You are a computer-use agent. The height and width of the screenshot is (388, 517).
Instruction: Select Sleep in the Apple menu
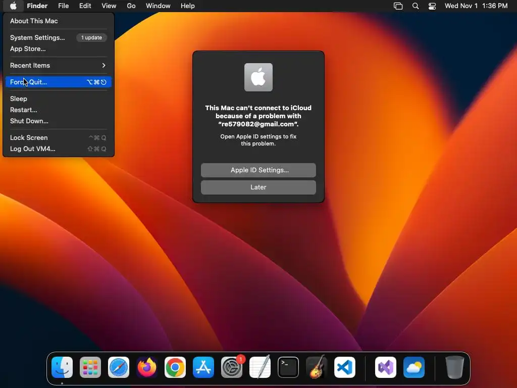click(x=59, y=99)
